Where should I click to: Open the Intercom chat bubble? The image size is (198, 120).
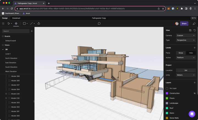pyautogui.click(x=192, y=114)
